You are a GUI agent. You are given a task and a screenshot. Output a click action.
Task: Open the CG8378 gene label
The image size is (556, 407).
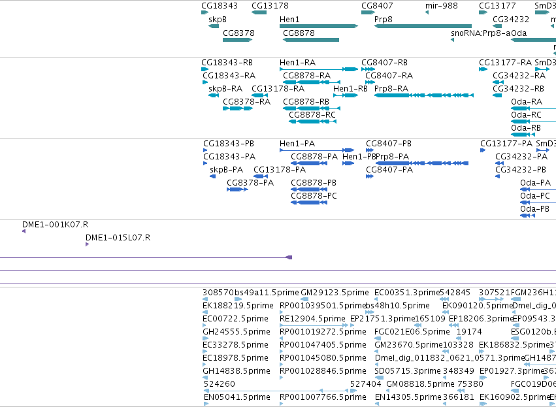click(x=238, y=33)
